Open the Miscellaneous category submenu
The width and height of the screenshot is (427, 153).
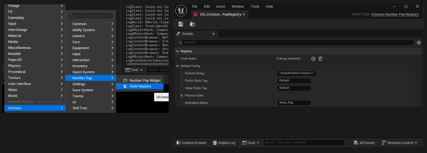point(35,48)
